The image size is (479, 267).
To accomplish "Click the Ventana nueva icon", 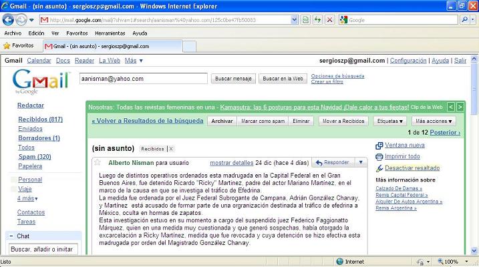I will (379, 146).
